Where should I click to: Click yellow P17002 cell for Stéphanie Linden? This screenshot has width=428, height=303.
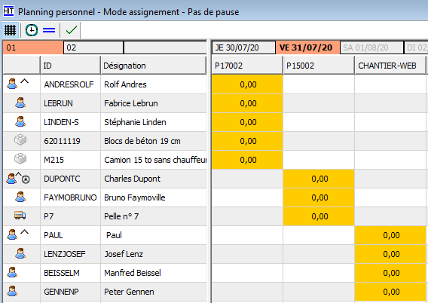click(x=247, y=122)
